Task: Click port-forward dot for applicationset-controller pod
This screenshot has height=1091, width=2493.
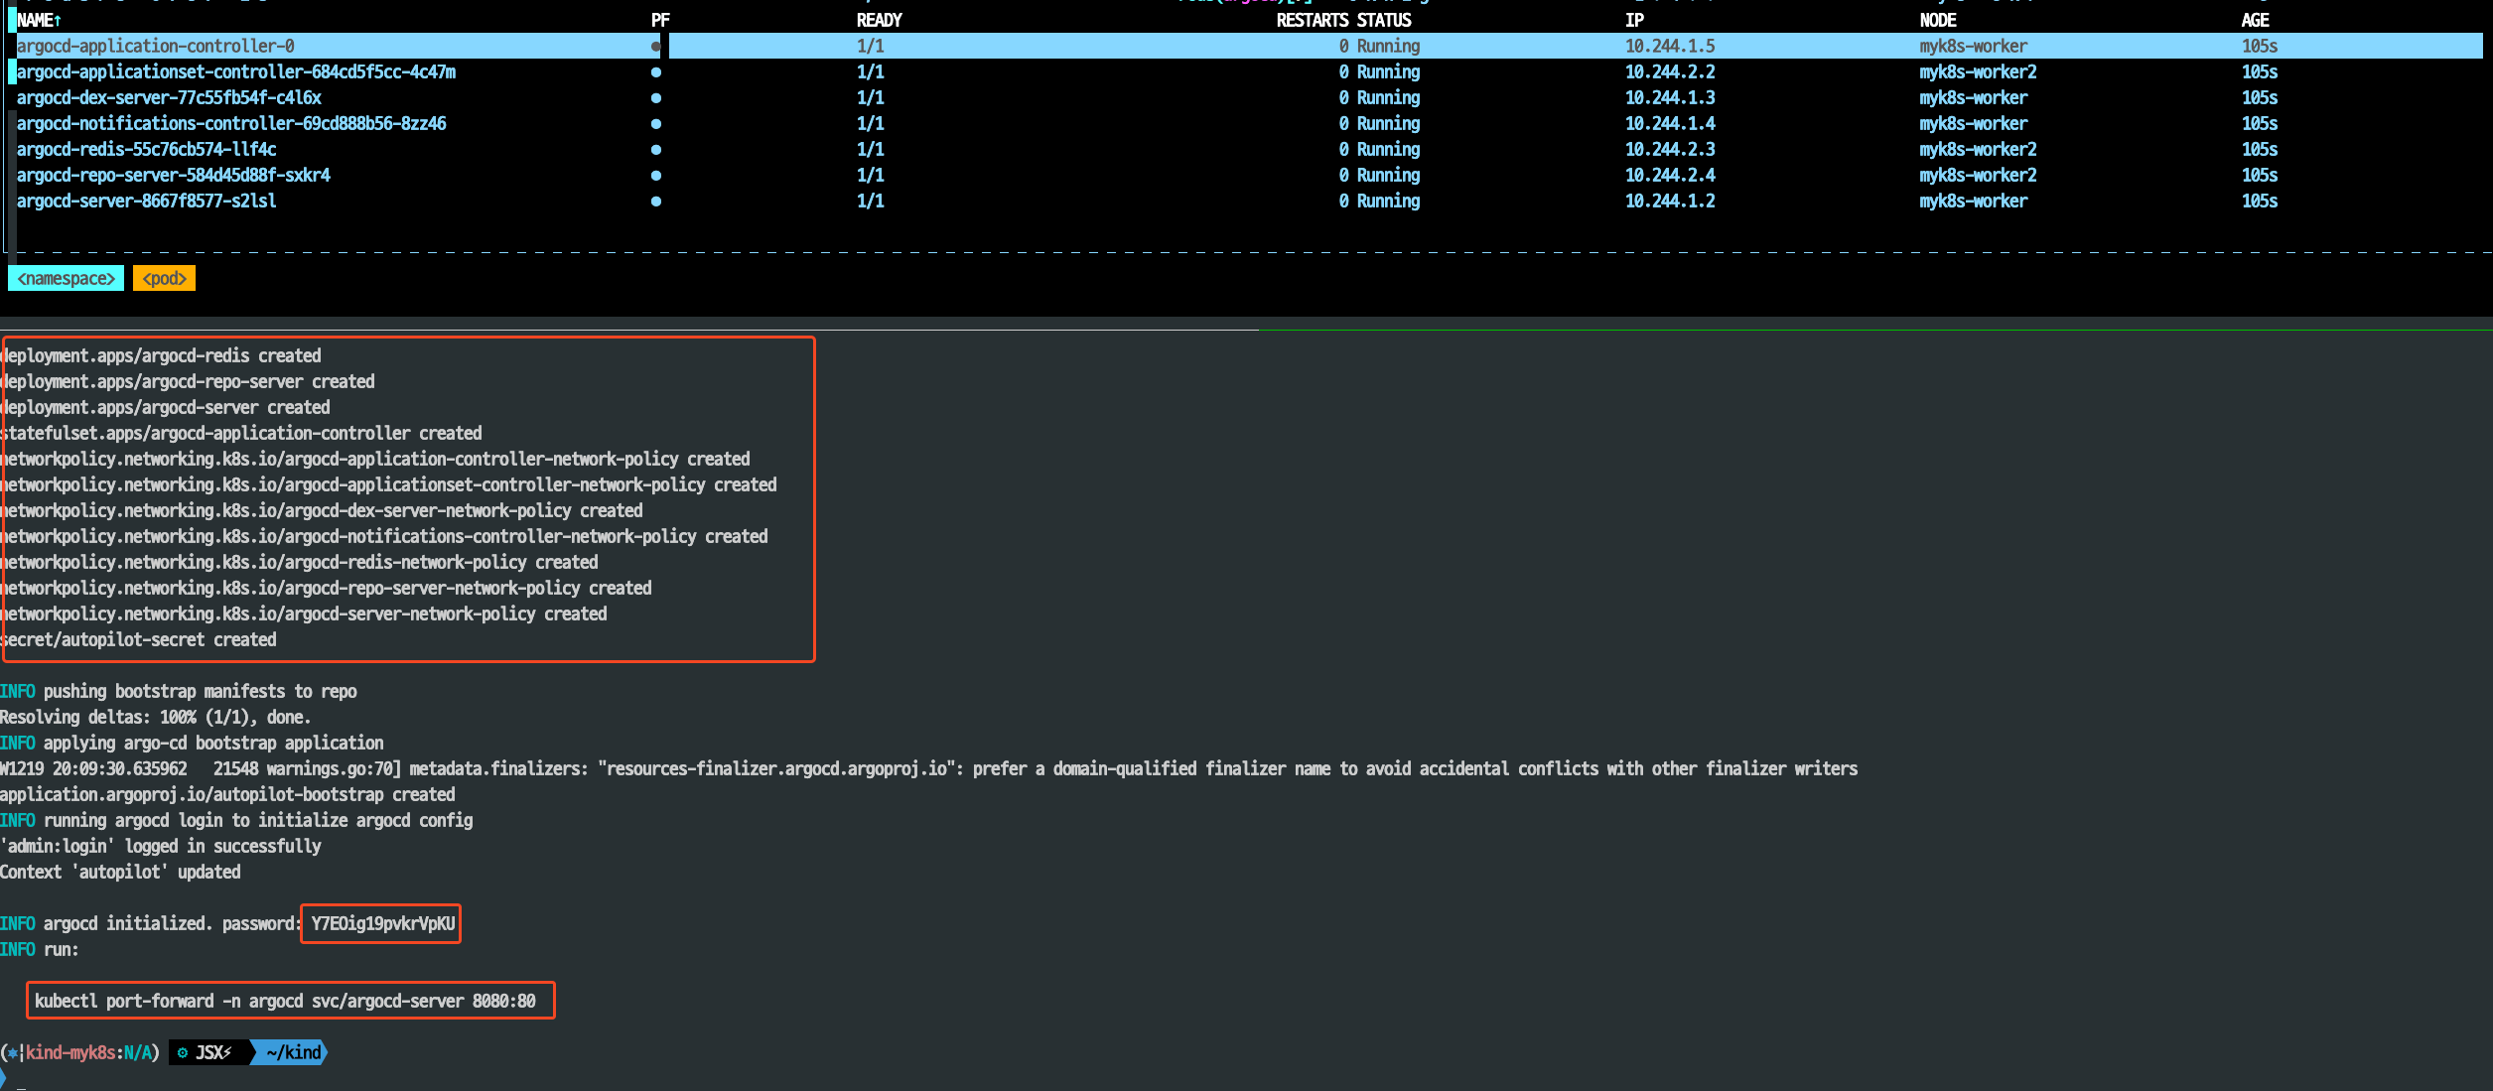Action: pyautogui.click(x=655, y=72)
